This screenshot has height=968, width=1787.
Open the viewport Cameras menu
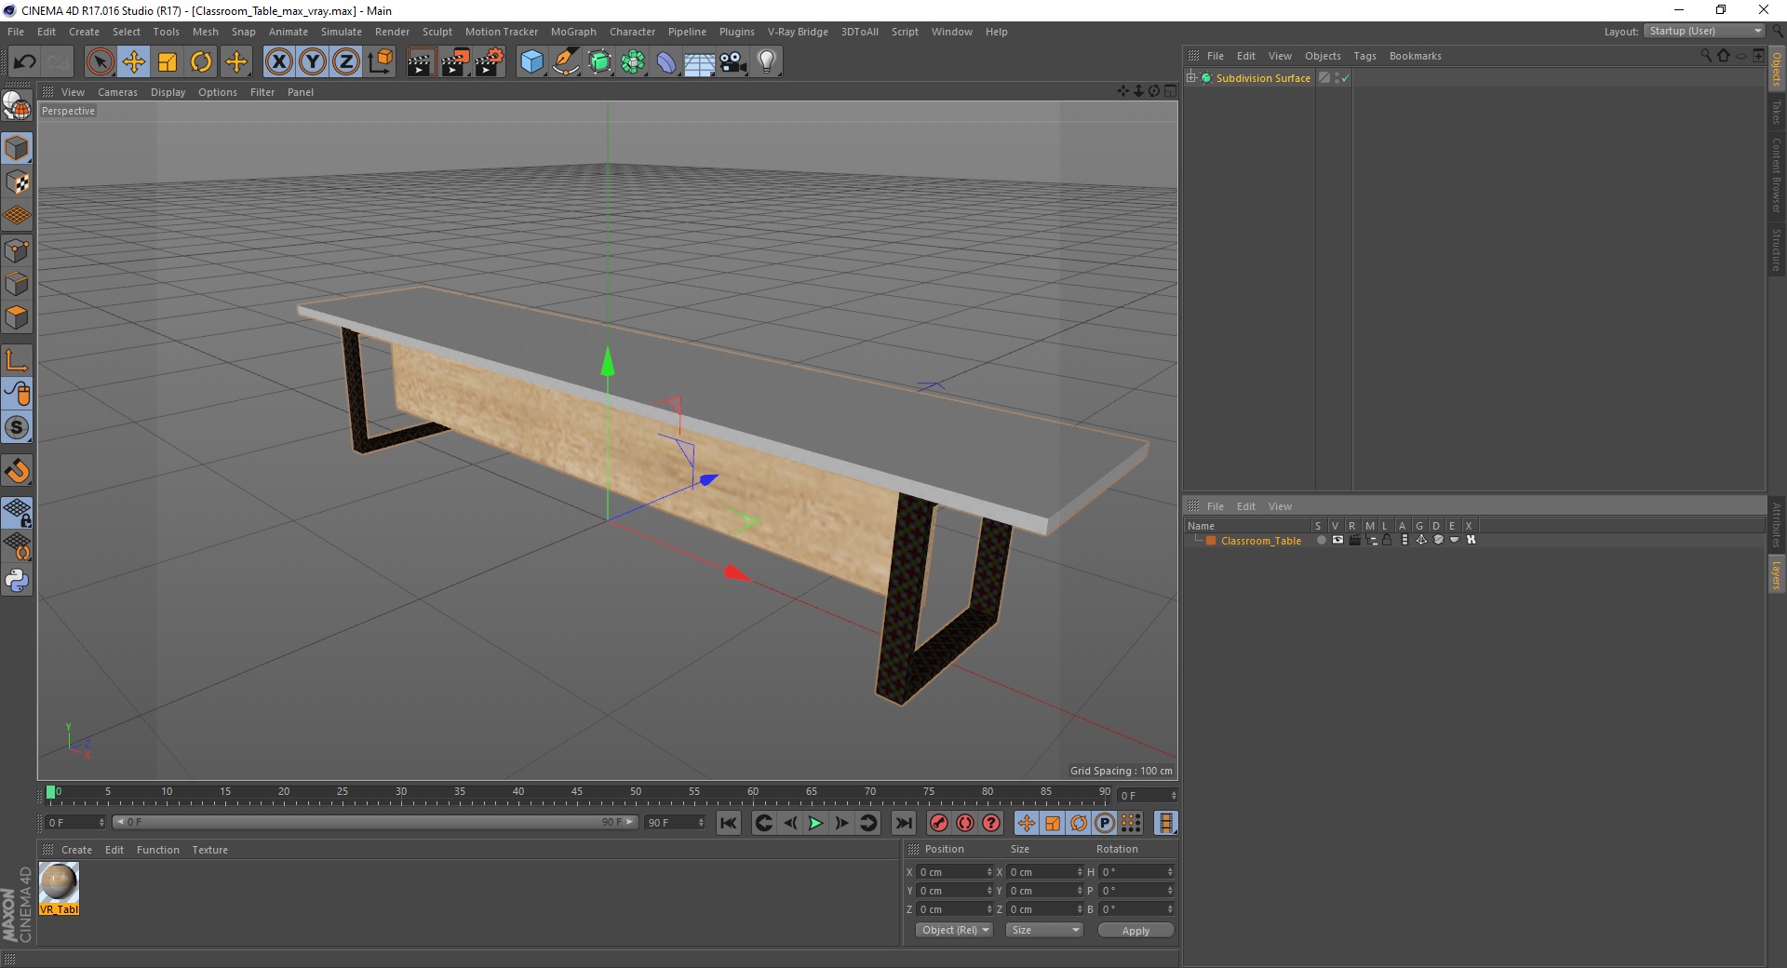pyautogui.click(x=117, y=92)
